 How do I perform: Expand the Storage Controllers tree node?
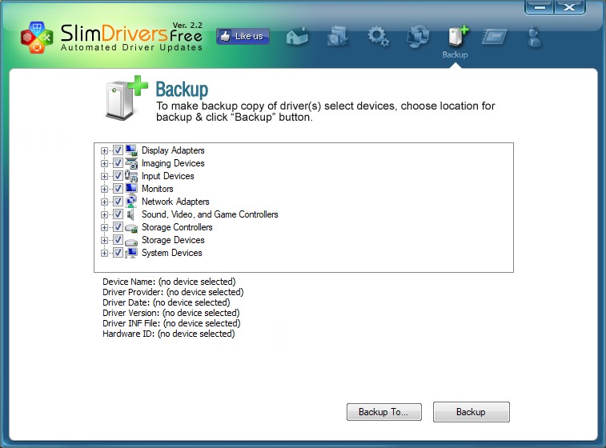(104, 227)
